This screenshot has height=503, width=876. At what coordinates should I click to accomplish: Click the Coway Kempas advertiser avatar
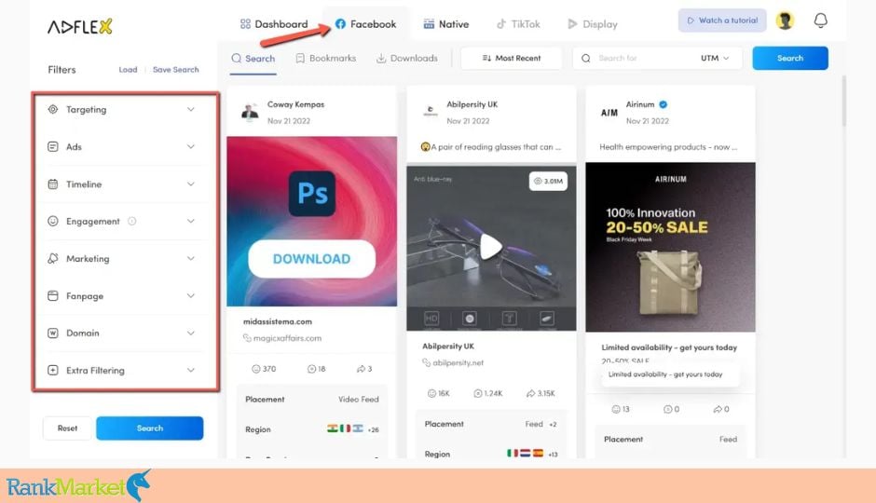[x=250, y=112]
